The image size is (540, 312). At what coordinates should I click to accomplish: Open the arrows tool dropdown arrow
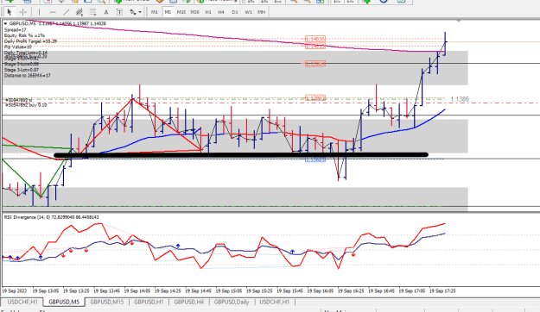[x=140, y=12]
